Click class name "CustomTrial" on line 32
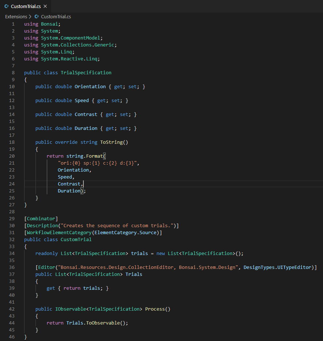 76,239
